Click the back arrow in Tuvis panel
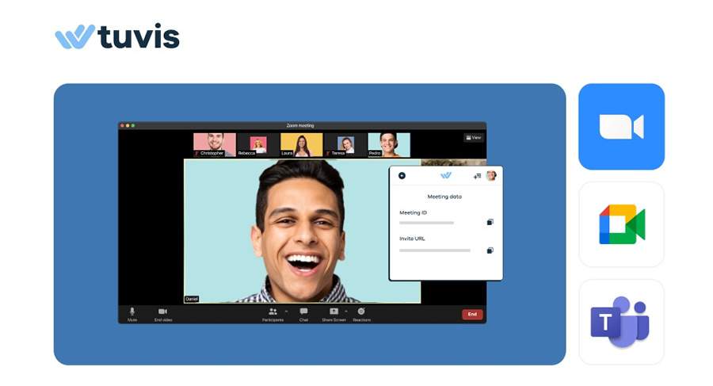The height and width of the screenshot is (386, 713). [402, 176]
